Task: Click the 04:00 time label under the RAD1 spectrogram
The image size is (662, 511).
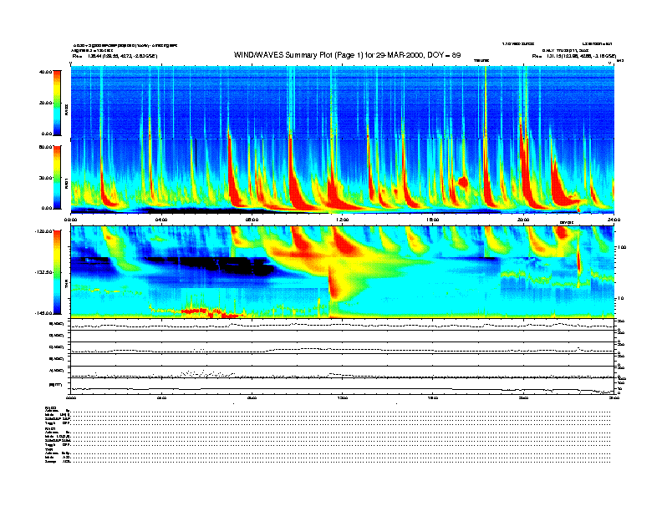Action: (161, 220)
